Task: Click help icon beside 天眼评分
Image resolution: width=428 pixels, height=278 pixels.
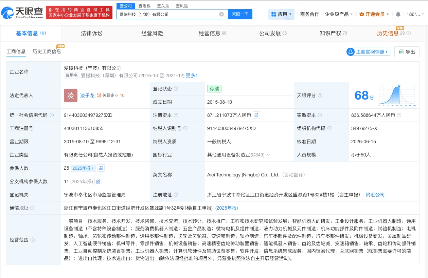Action: pos(320,95)
